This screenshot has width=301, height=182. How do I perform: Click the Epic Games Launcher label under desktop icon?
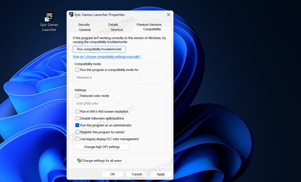(x=49, y=27)
